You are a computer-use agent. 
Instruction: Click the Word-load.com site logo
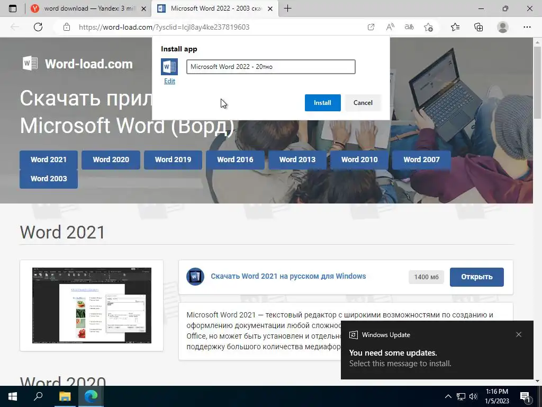(77, 64)
